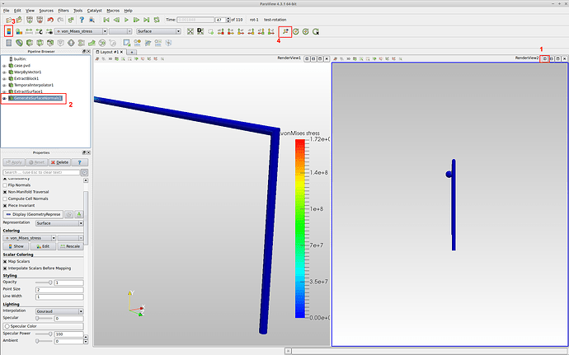
Task: Enable Compute Cell Normals checkbox
Action: coord(5,199)
